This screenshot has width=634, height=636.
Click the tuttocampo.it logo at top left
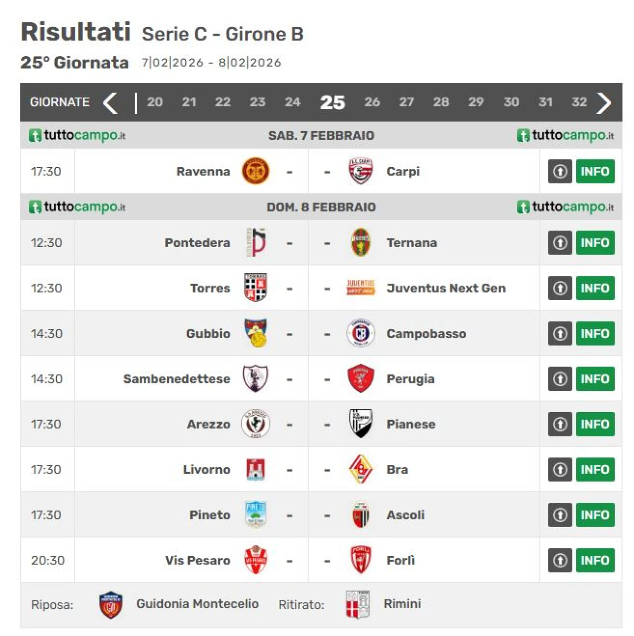click(77, 135)
